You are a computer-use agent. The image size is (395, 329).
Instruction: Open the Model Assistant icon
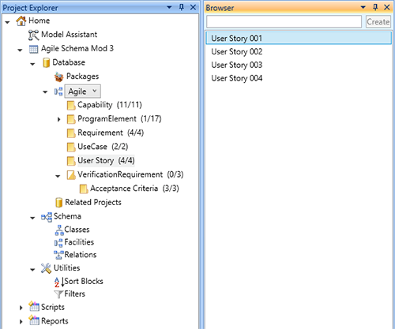(x=33, y=35)
